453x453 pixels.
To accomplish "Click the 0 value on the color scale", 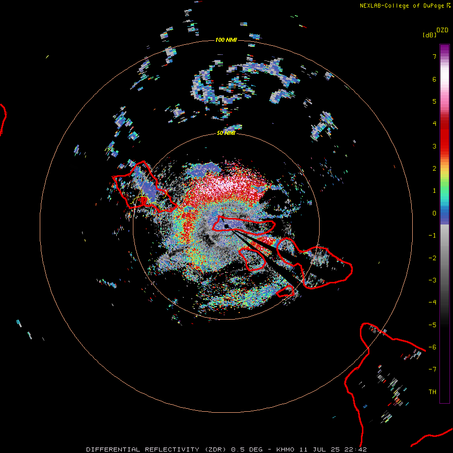I will pyautogui.click(x=434, y=213).
